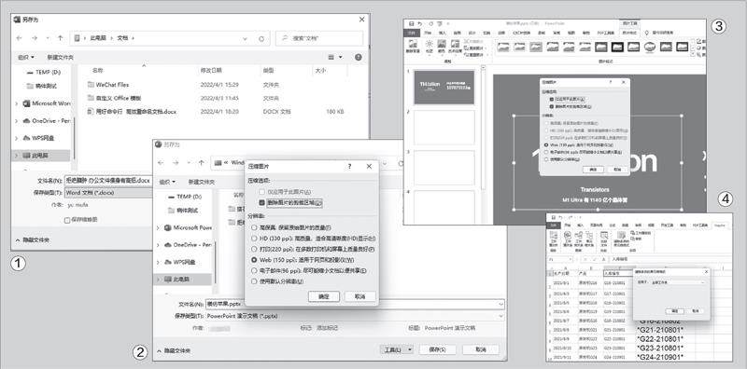The height and width of the screenshot is (369, 747).
Task: Click undo in PowerPoint quick access toolbar
Action: click(x=418, y=23)
